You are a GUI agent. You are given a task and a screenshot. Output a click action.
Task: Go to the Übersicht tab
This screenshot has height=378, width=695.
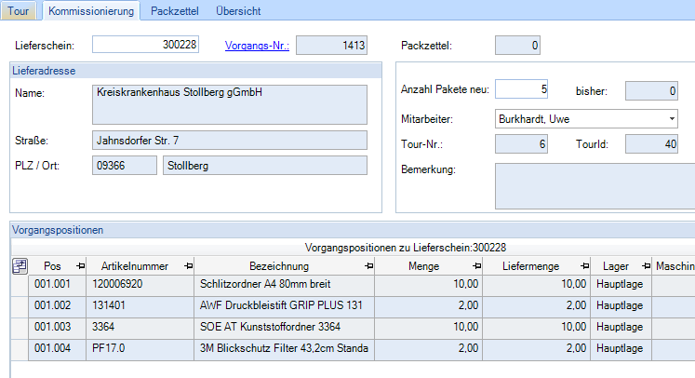click(237, 11)
